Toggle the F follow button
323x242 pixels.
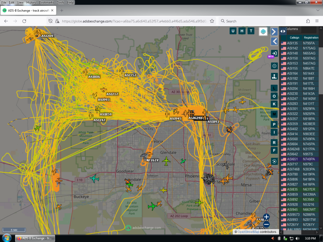click(274, 150)
